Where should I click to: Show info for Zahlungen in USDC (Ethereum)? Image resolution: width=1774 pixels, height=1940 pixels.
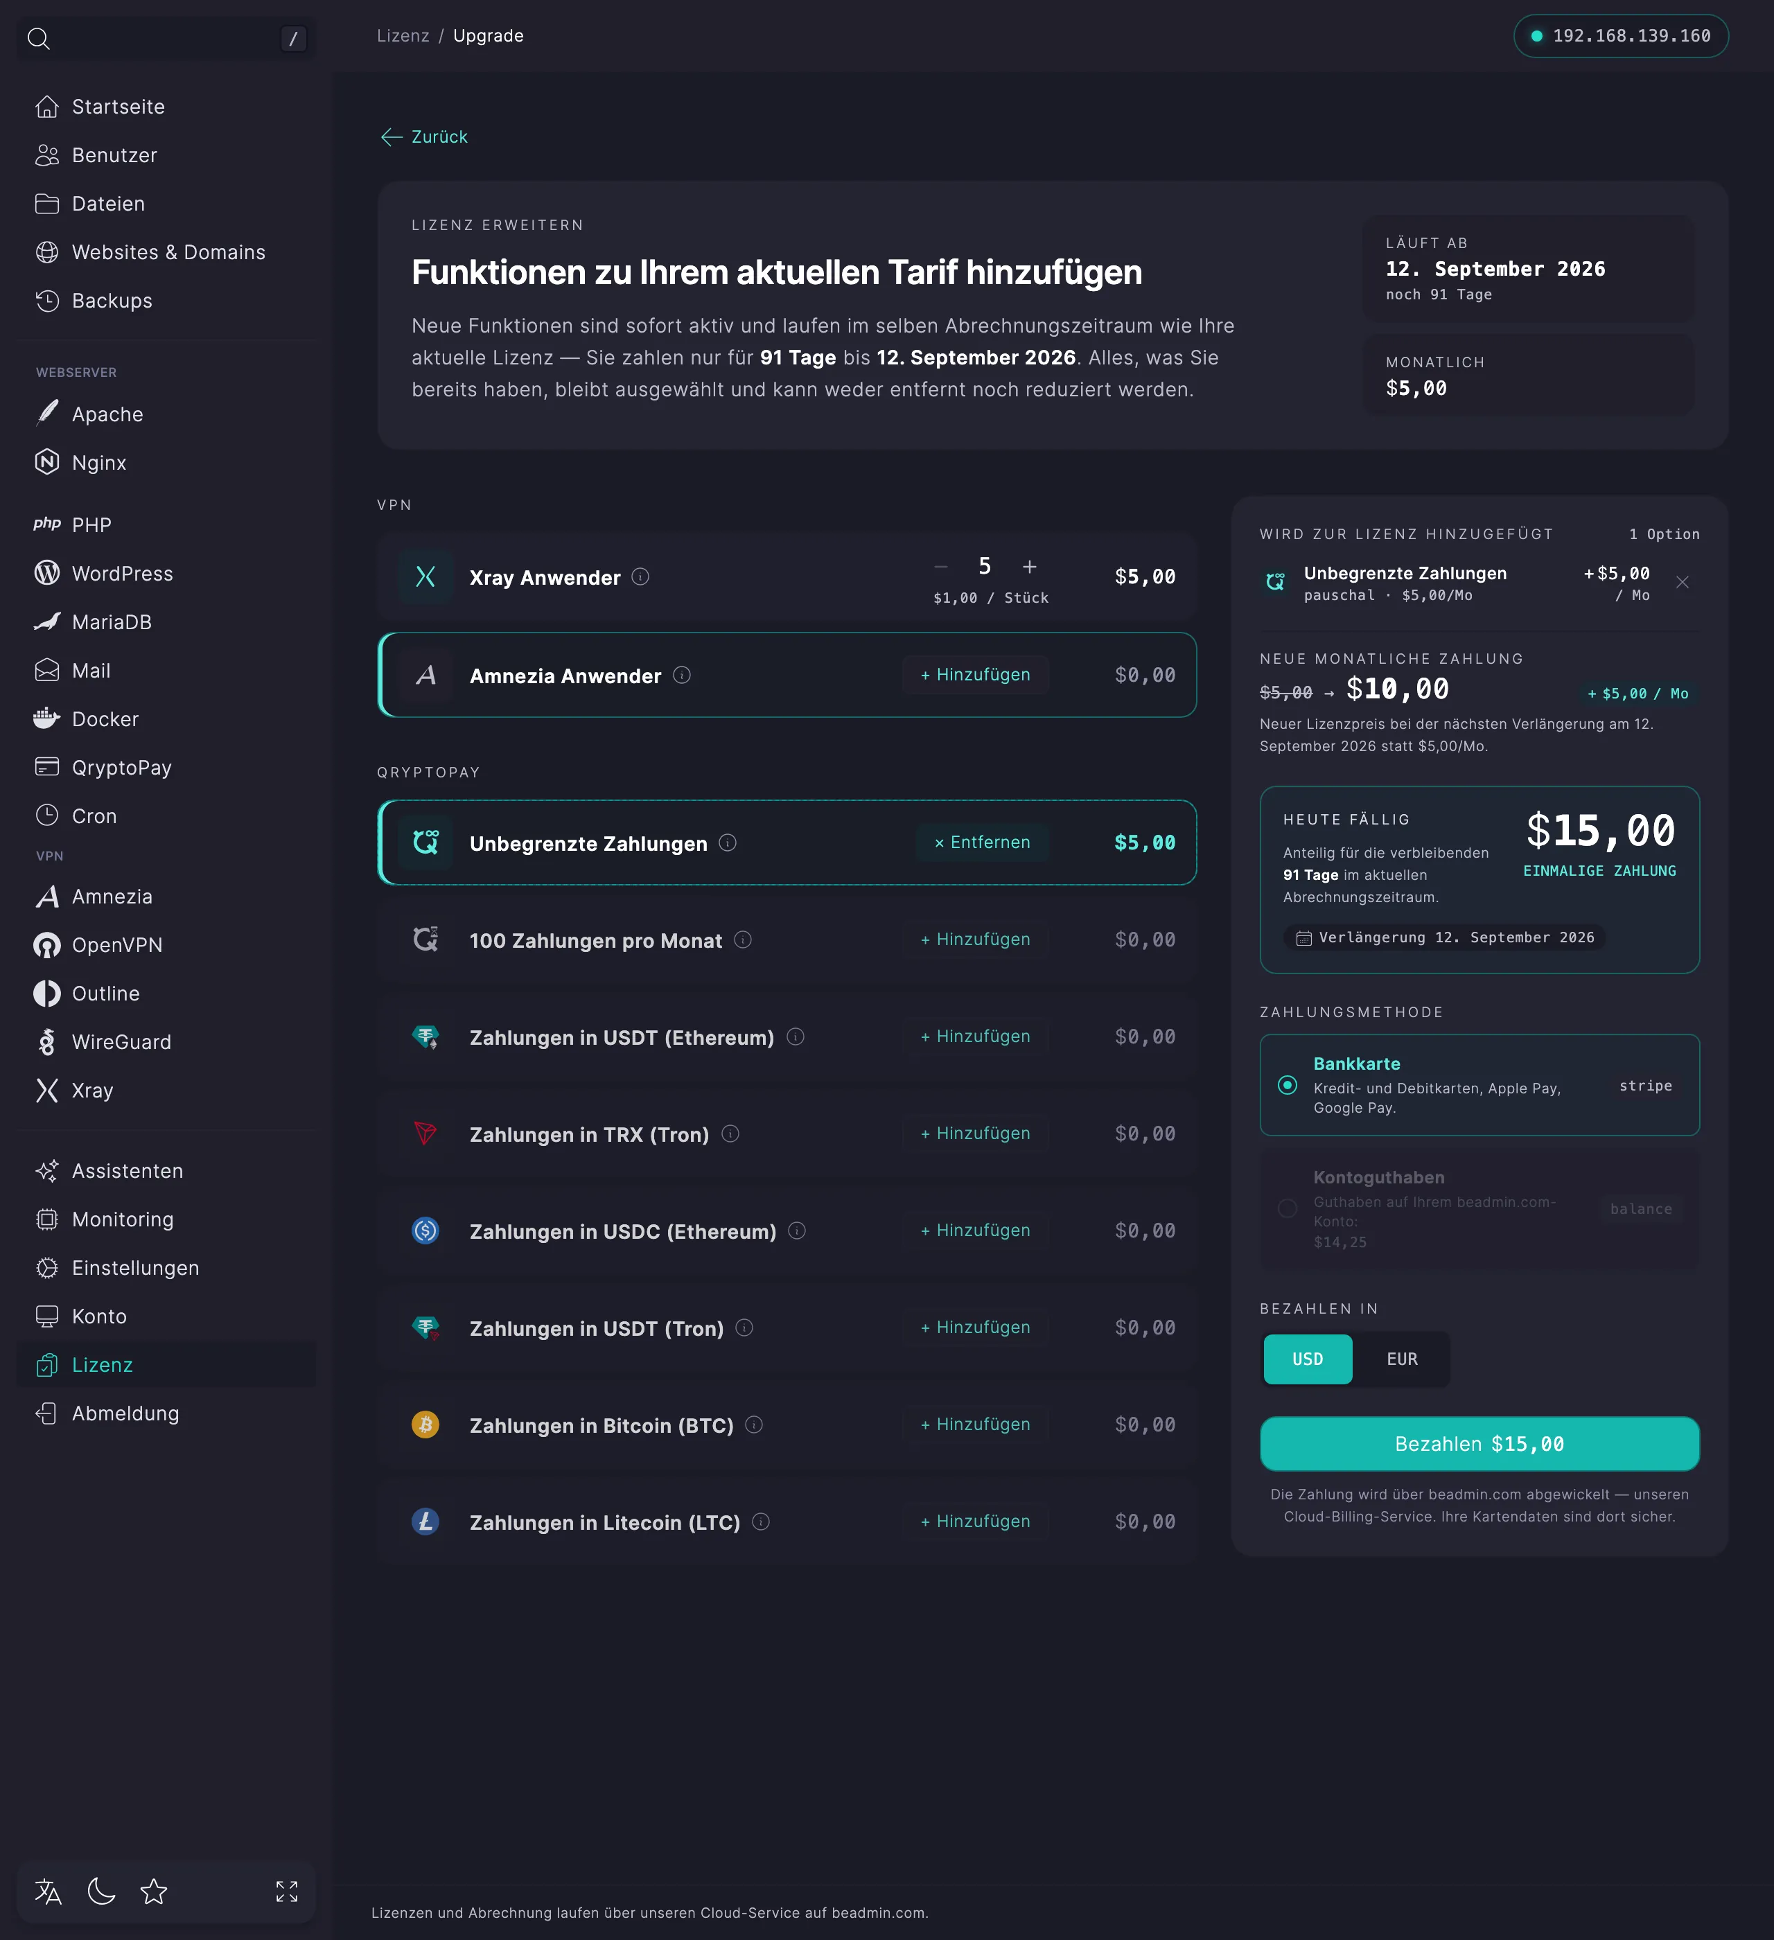point(797,1231)
